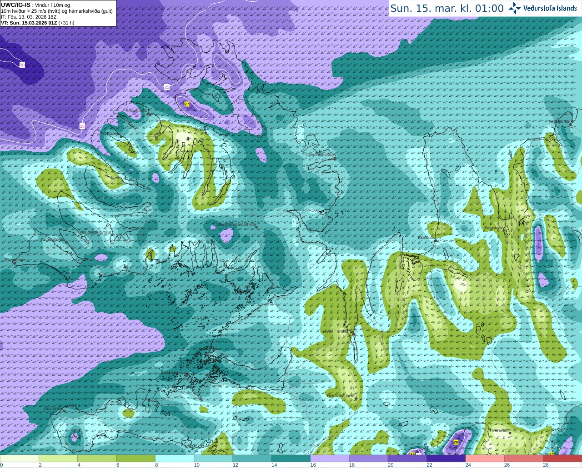Click the Bergstaðir station label
This screenshot has height=468, width=582.
[494, 228]
